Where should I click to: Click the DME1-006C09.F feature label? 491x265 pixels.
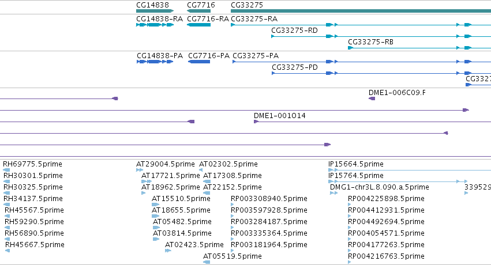[x=397, y=93]
